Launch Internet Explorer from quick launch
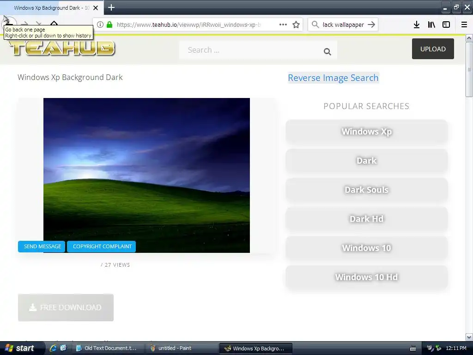The height and width of the screenshot is (355, 473). tap(53, 348)
